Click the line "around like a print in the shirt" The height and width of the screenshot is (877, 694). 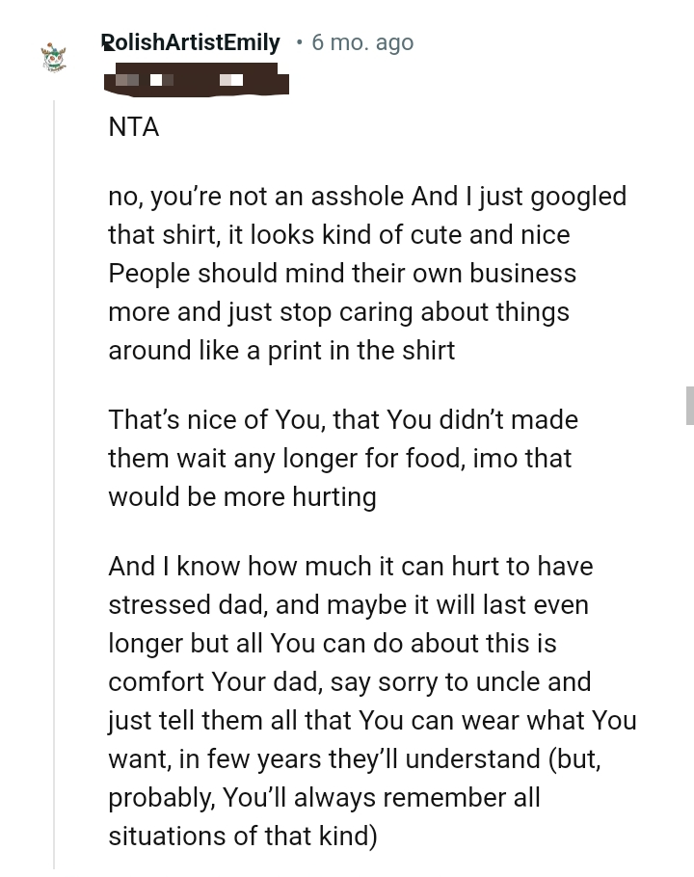pyautogui.click(x=281, y=351)
